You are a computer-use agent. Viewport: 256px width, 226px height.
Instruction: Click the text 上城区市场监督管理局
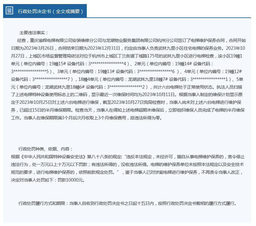50,56
